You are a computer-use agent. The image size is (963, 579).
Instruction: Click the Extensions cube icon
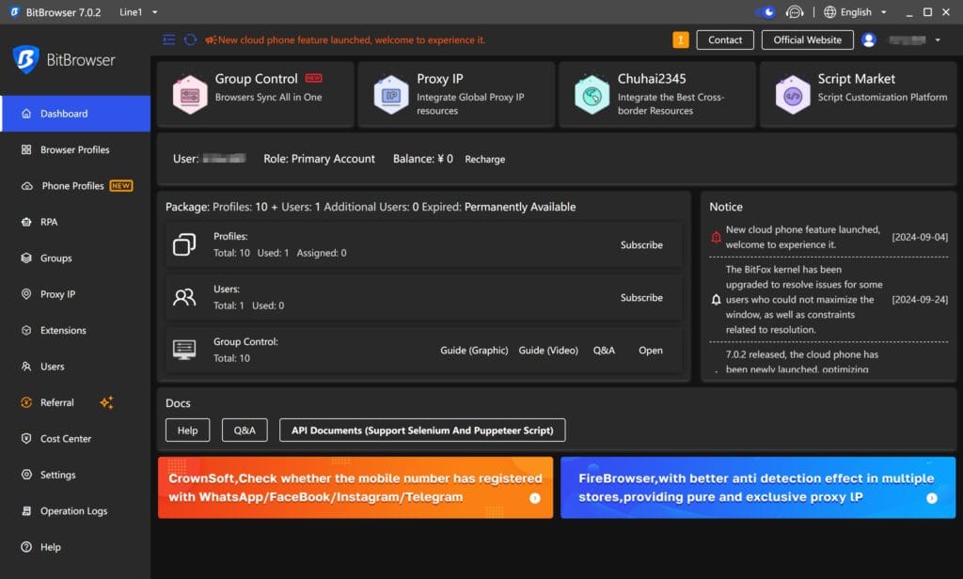(26, 330)
